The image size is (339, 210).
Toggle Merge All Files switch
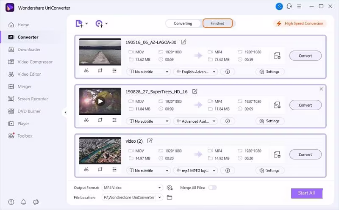coord(213,188)
